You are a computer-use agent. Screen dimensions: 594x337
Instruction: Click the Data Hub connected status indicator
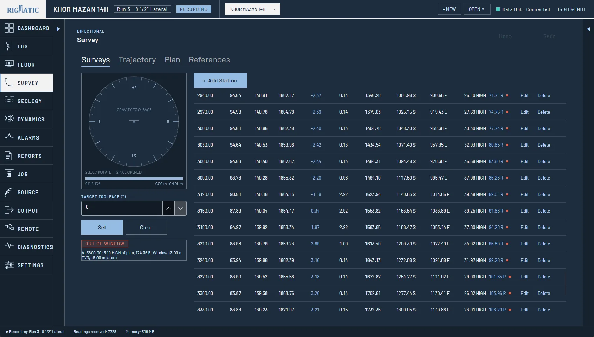coord(523,9)
